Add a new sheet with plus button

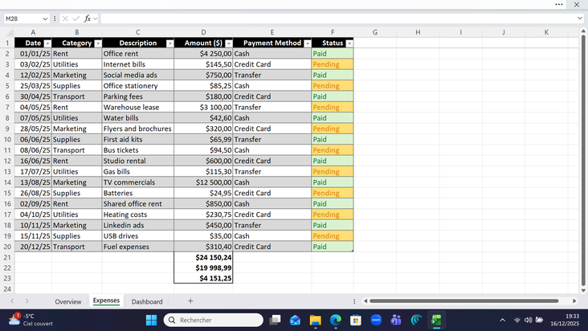tap(190, 300)
